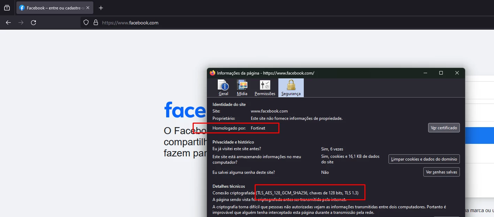Select the Fortinet issuer text
The image size is (494, 217).
(x=258, y=128)
